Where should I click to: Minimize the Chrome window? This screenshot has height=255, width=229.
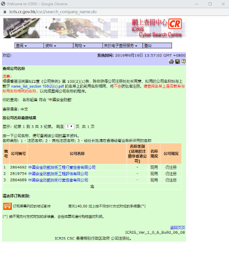click(197, 4)
